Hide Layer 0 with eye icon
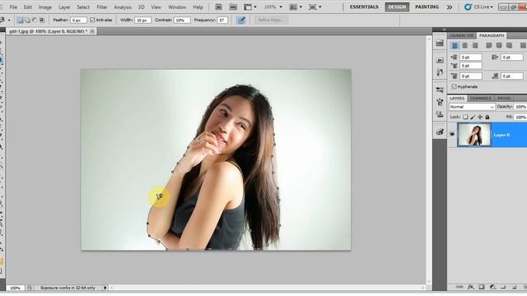 point(452,134)
